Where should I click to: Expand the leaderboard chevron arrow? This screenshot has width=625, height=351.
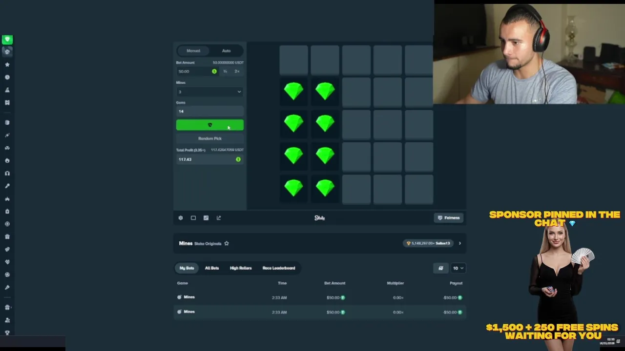pyautogui.click(x=459, y=243)
